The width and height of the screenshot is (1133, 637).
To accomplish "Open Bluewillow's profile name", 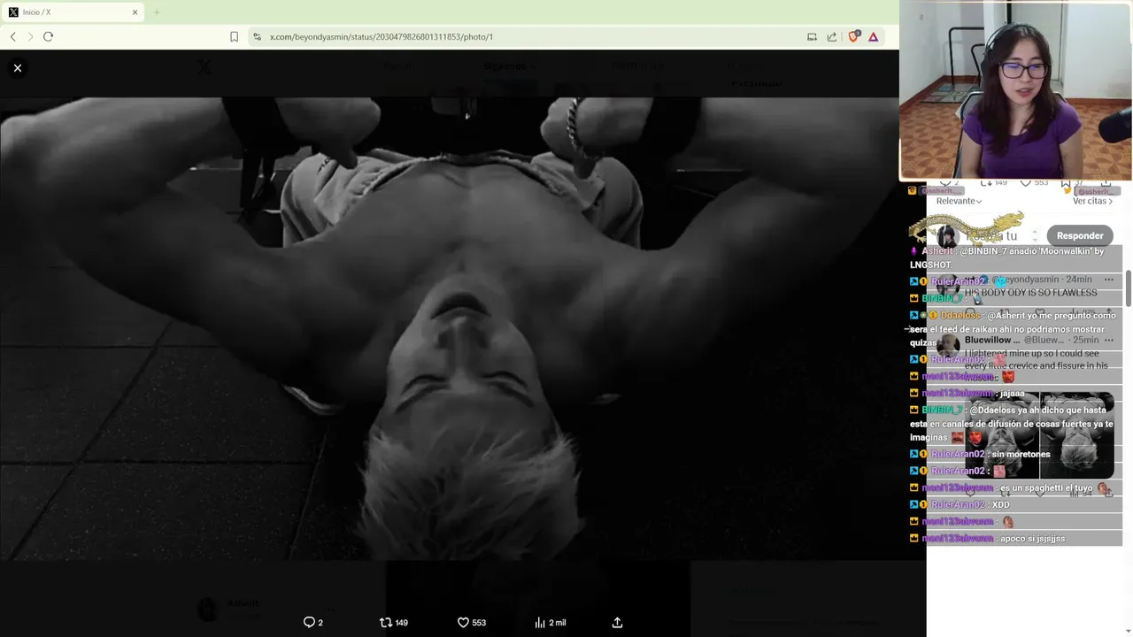I will click(x=992, y=340).
